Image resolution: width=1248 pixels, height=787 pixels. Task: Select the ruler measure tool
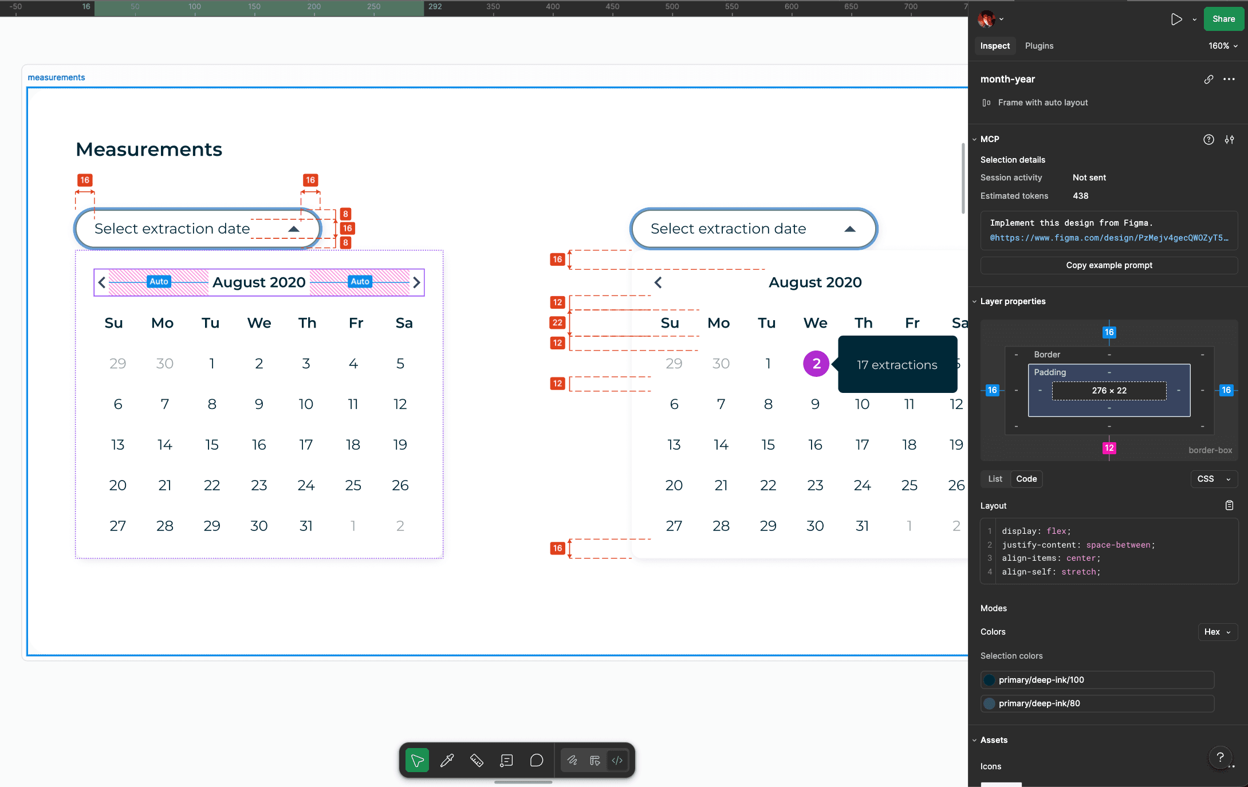tap(477, 761)
